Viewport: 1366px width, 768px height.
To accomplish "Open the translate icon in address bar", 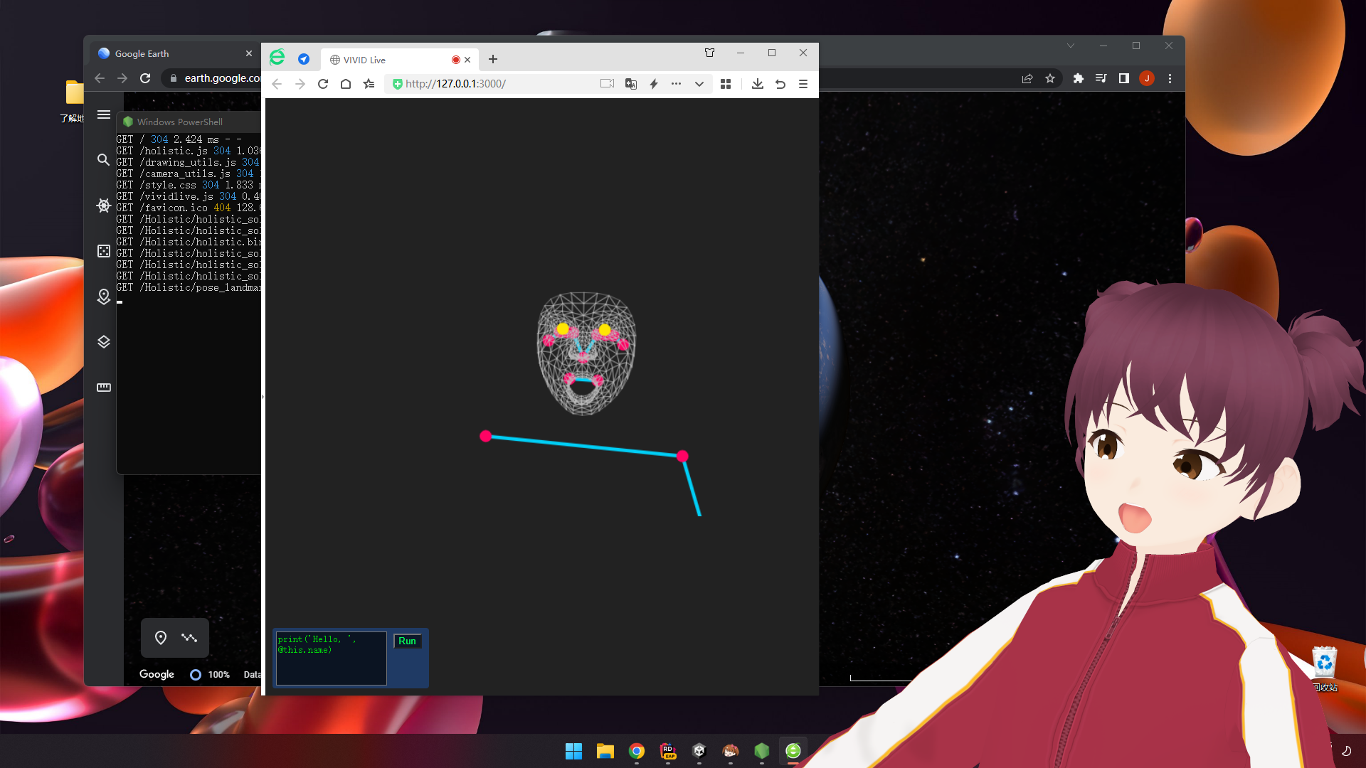I will click(x=630, y=84).
